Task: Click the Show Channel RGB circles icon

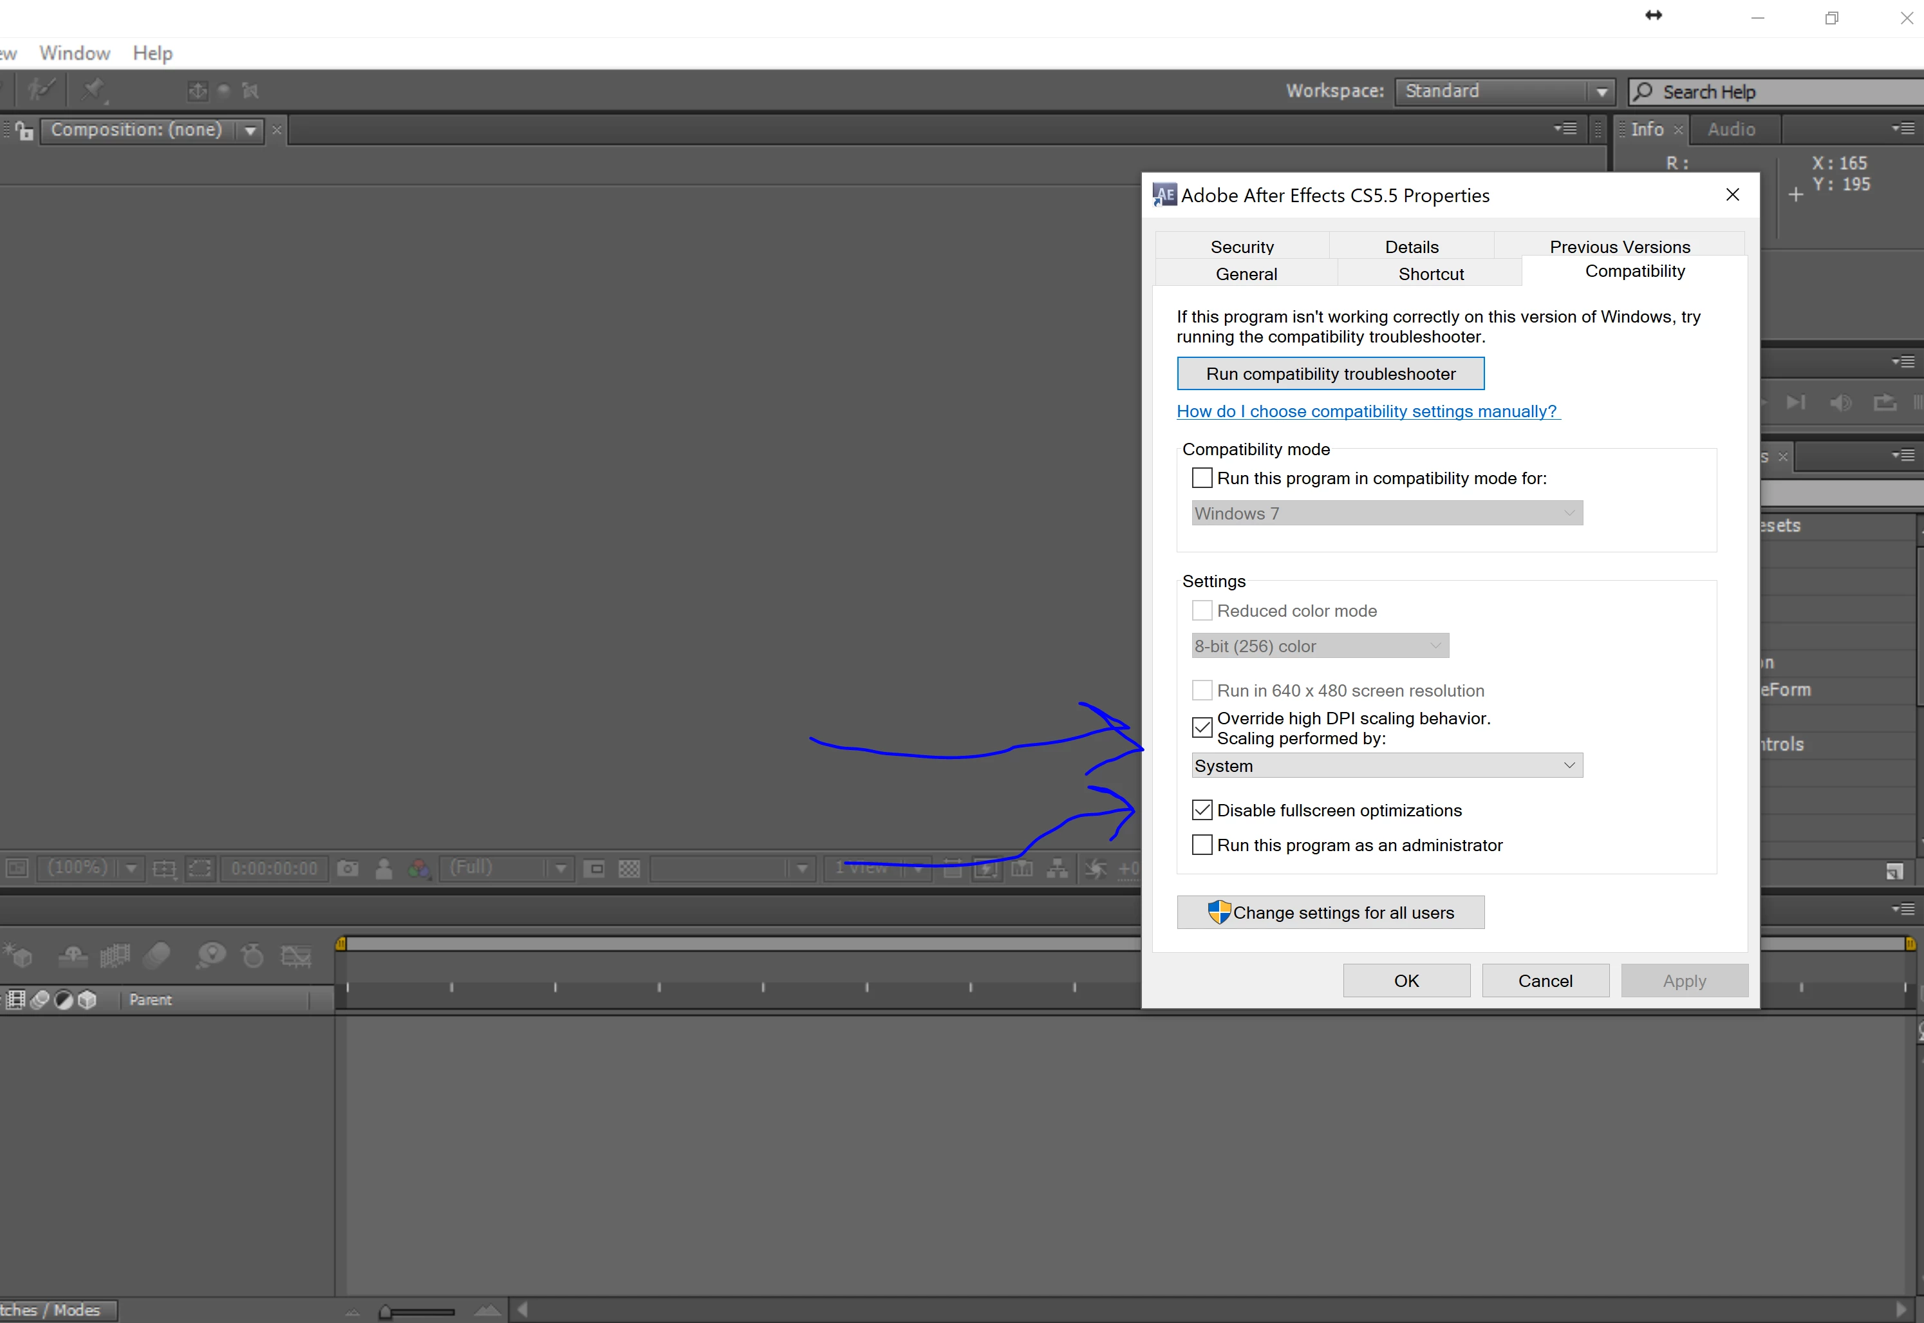Action: pyautogui.click(x=418, y=868)
